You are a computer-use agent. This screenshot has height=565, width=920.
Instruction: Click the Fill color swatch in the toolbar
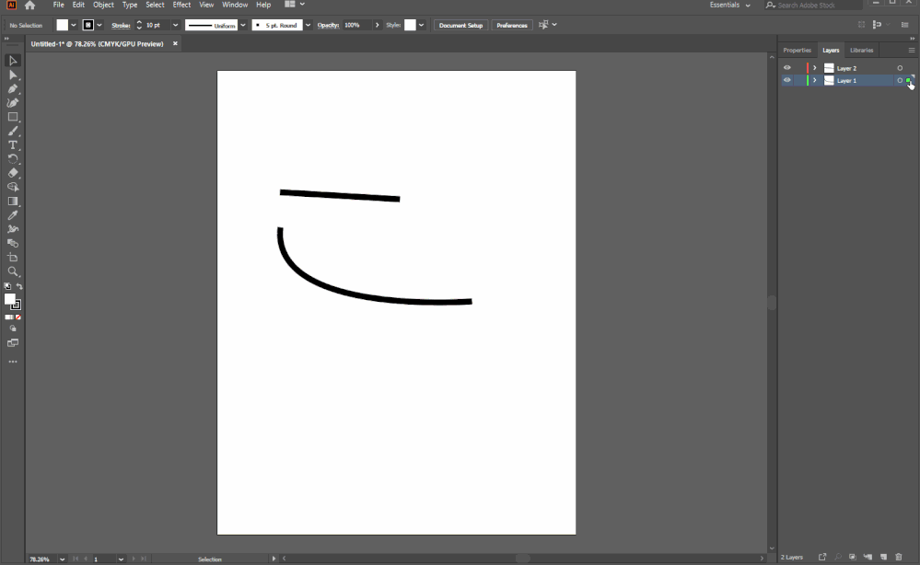tap(64, 25)
